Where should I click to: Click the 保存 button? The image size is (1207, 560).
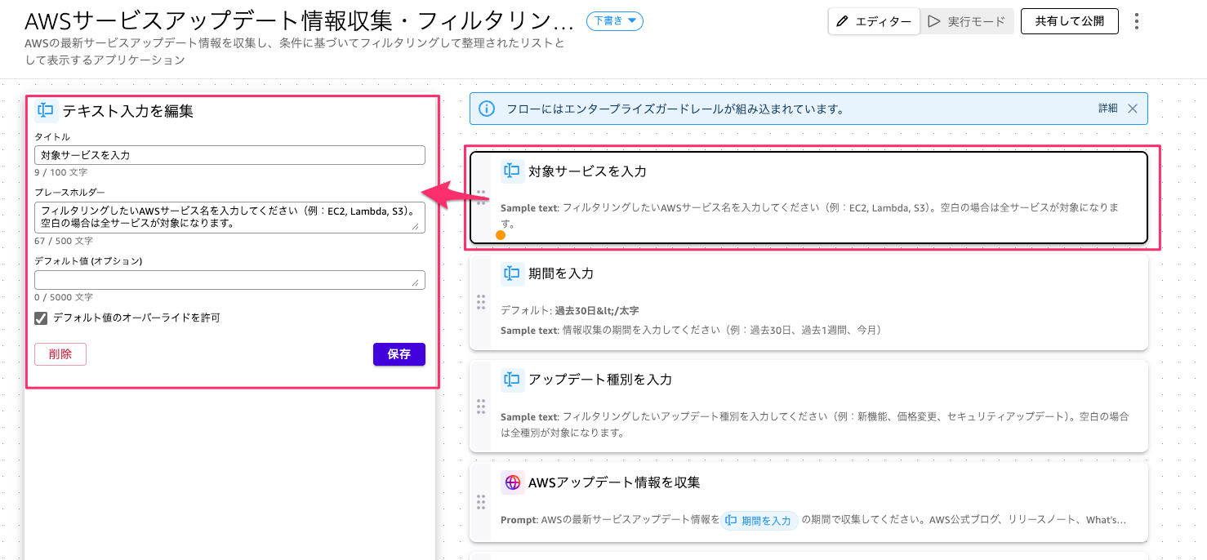[399, 354]
